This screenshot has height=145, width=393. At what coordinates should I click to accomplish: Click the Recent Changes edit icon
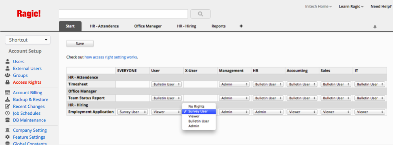(7, 106)
